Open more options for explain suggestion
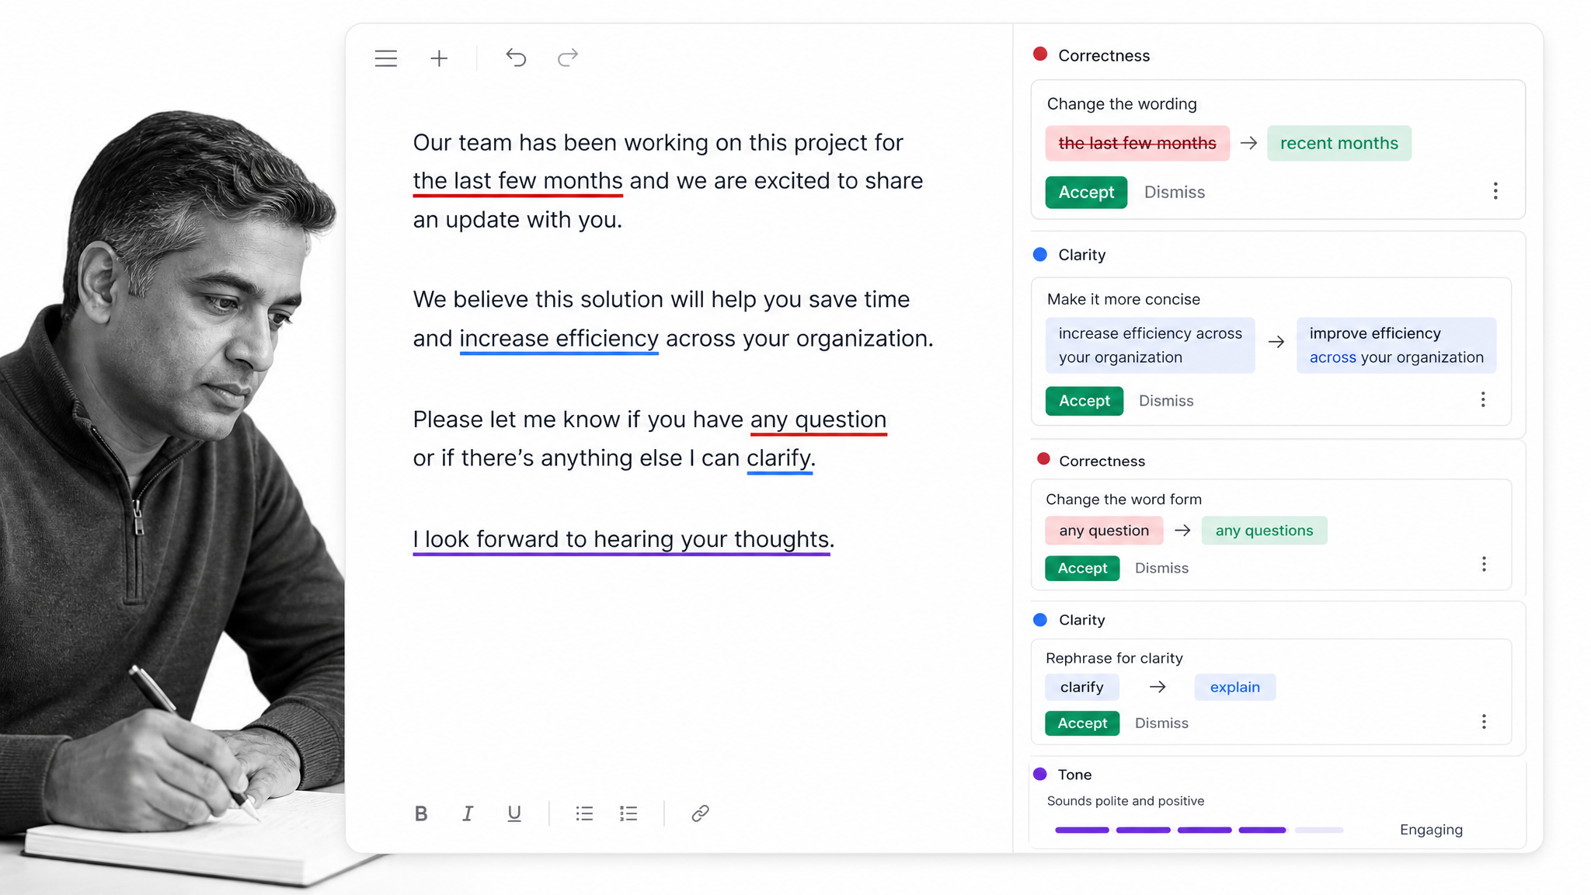Viewport: 1591px width, 895px height. pos(1484,722)
